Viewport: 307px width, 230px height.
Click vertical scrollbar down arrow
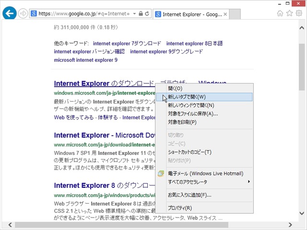coord(302,213)
